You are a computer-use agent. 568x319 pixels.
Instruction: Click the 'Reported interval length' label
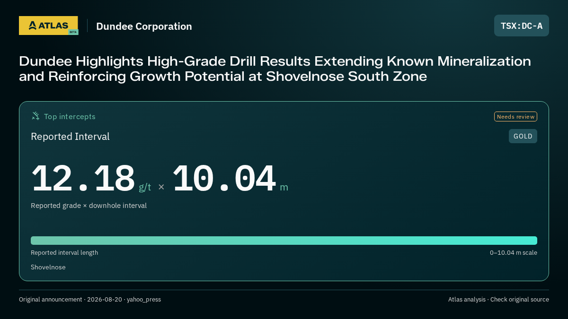(64, 253)
